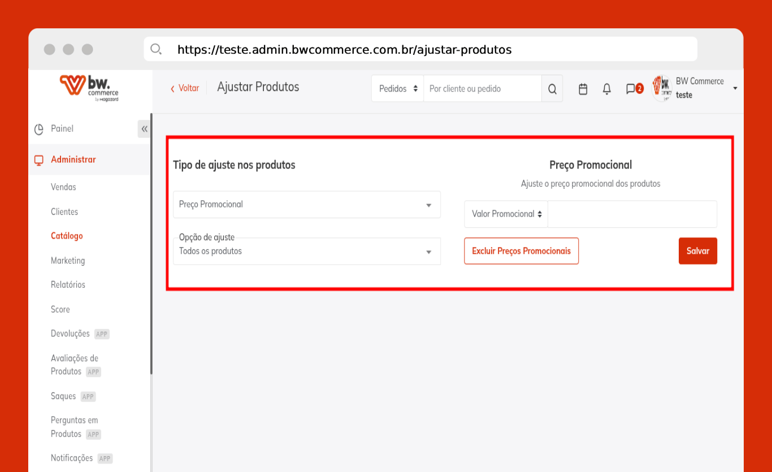Open the Pedidos search type dropdown
This screenshot has width=772, height=472.
click(x=398, y=89)
